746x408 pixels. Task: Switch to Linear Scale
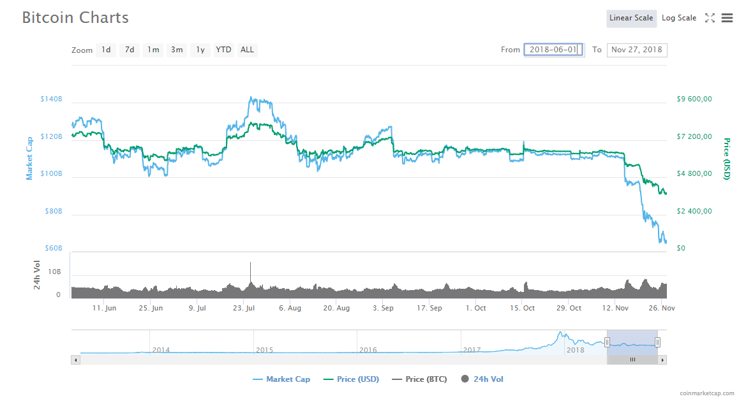pos(631,18)
